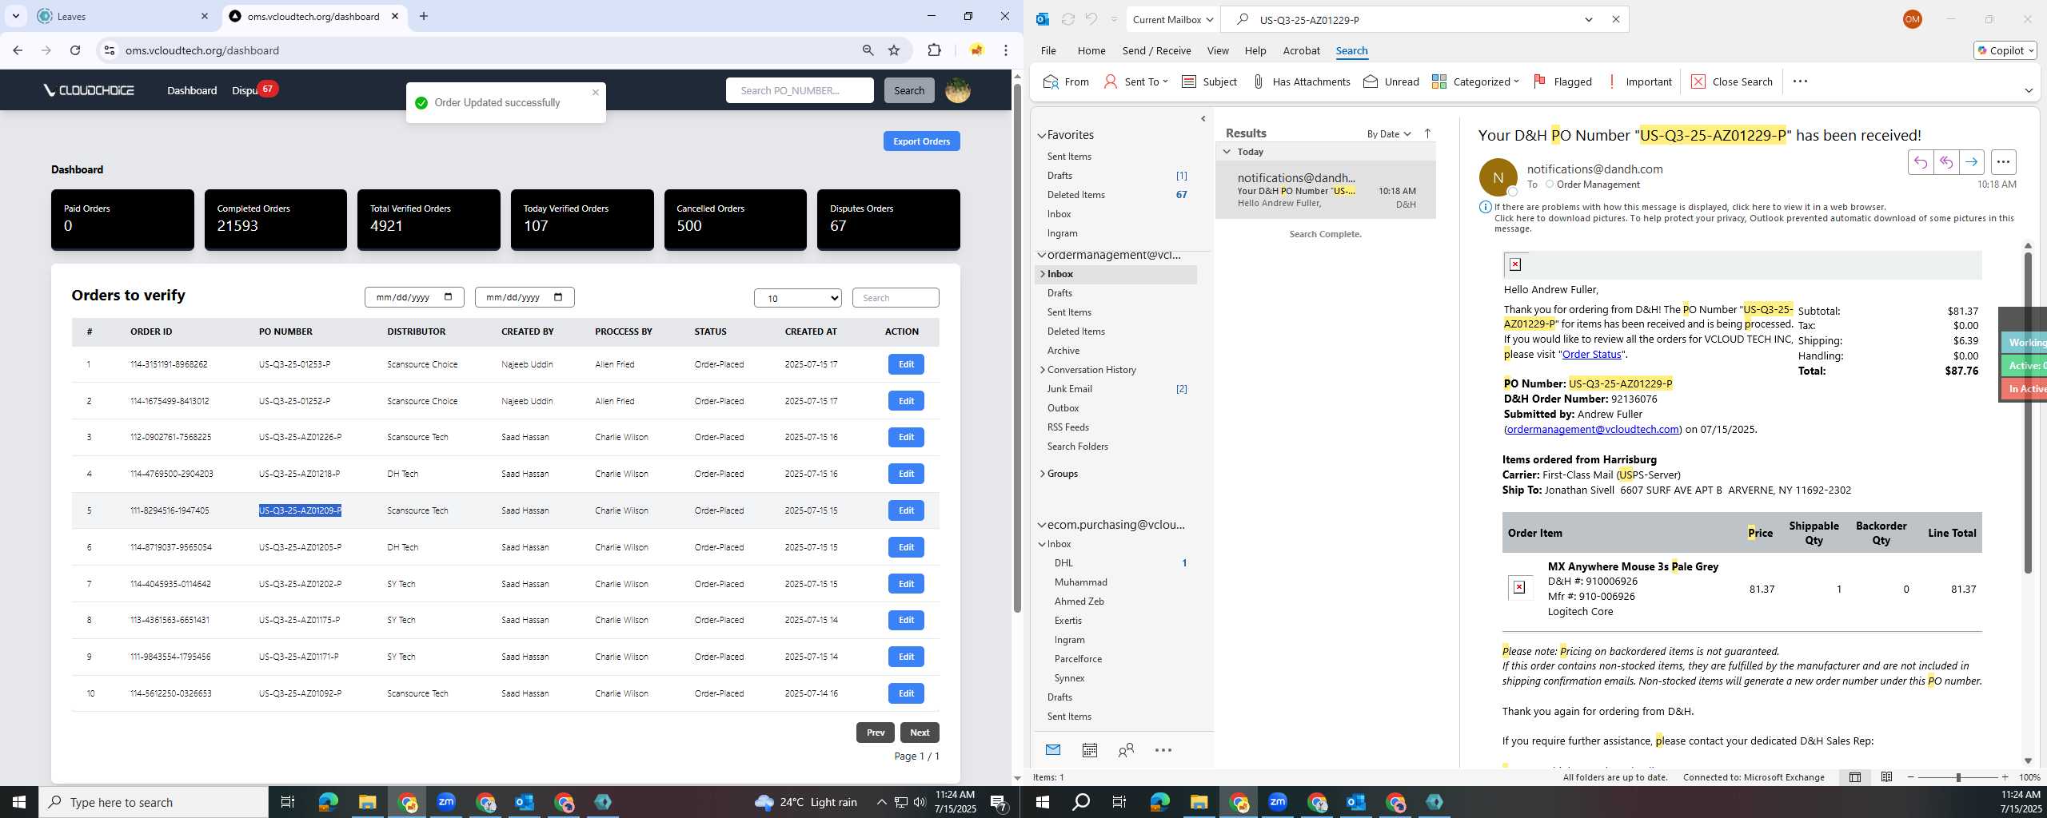Collapse the Outlook folder pane
This screenshot has width=2047, height=818.
coord(1203,119)
